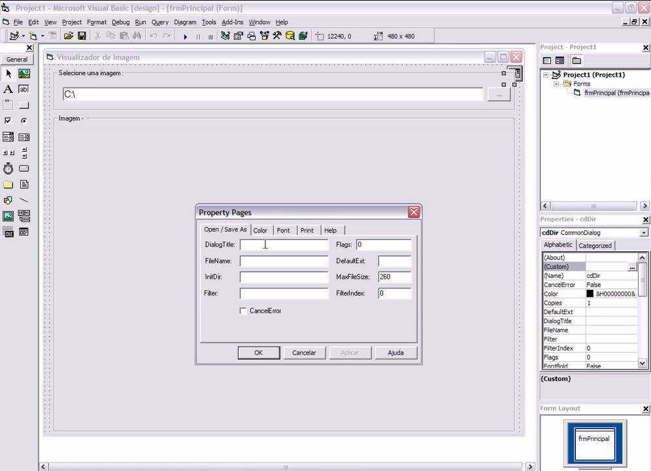Open the File menu
This screenshot has height=471, width=651.
(x=18, y=22)
